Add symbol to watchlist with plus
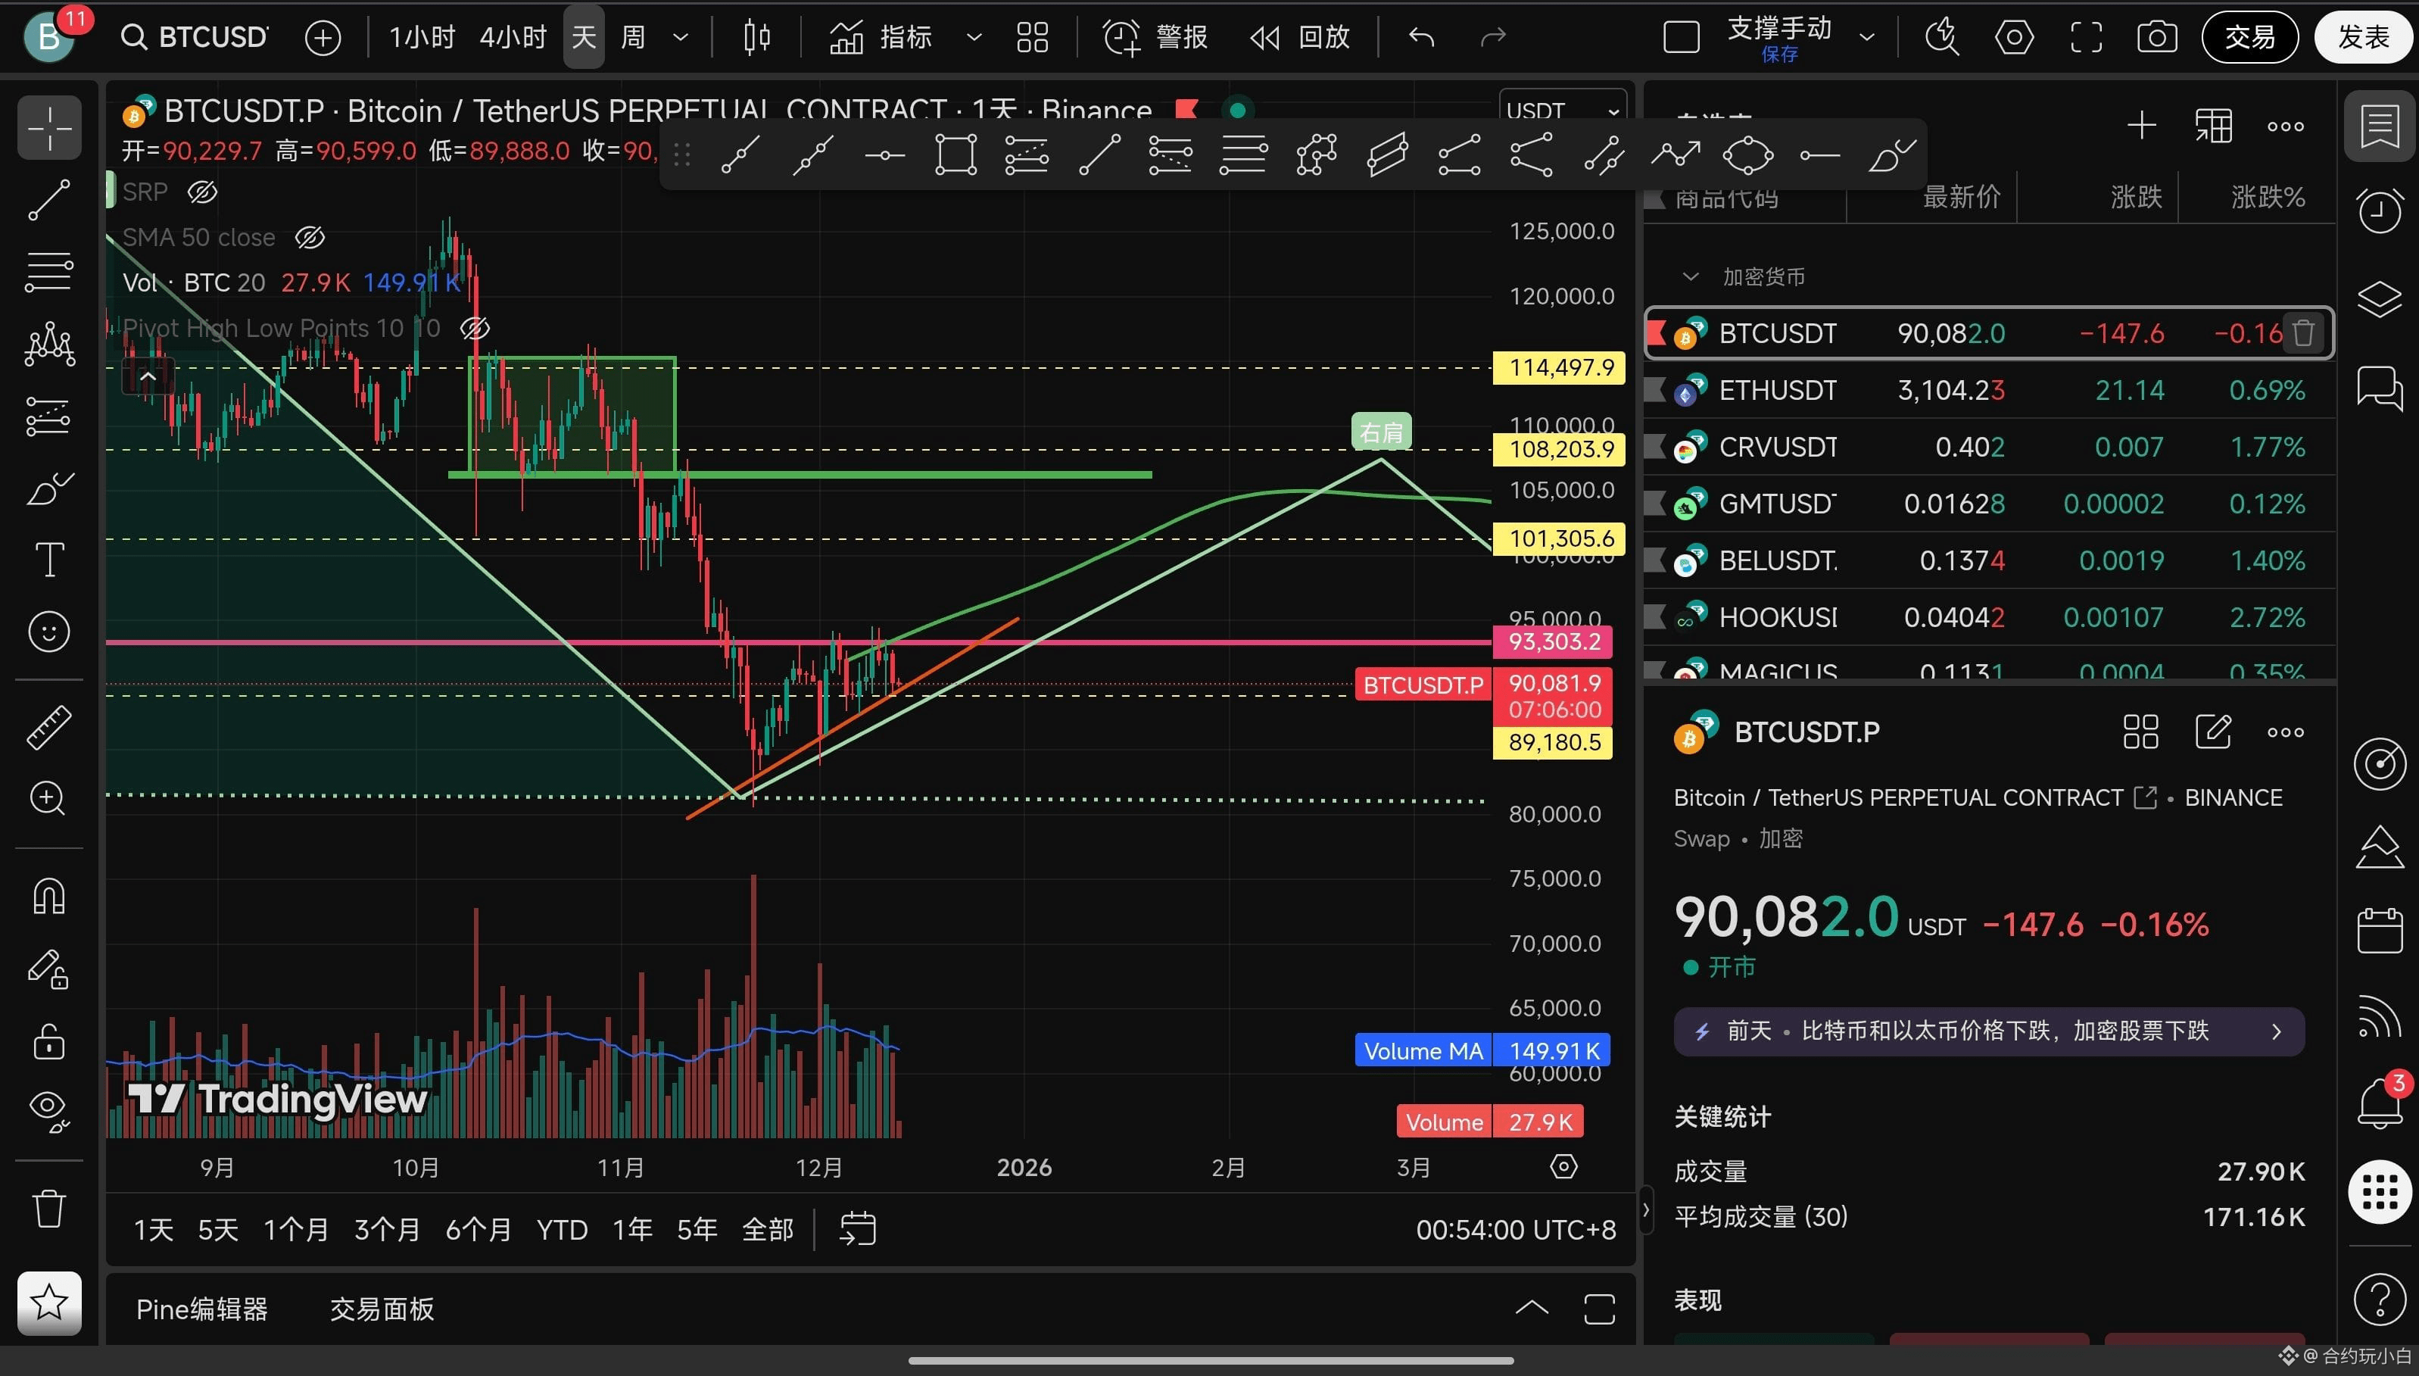2419x1376 pixels. pos(2141,126)
